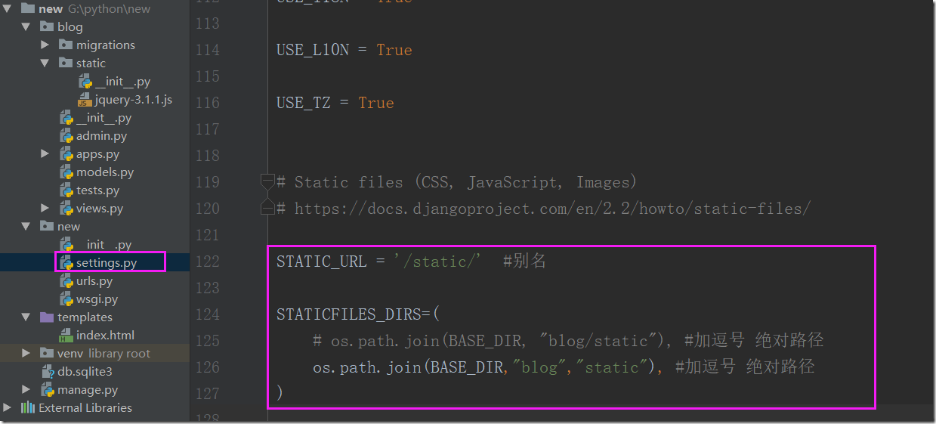Collapse the blog folder
Viewport: 936px width, 424px height.
pyautogui.click(x=26, y=27)
